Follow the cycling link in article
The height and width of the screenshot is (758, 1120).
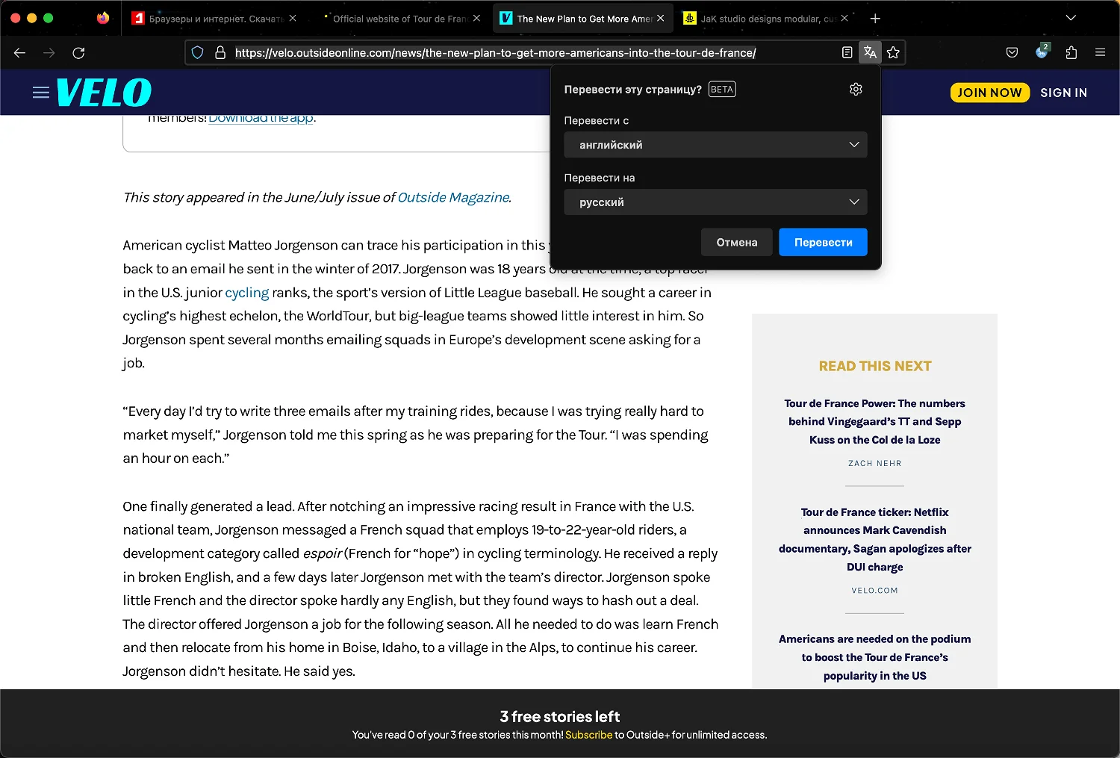[x=247, y=293]
